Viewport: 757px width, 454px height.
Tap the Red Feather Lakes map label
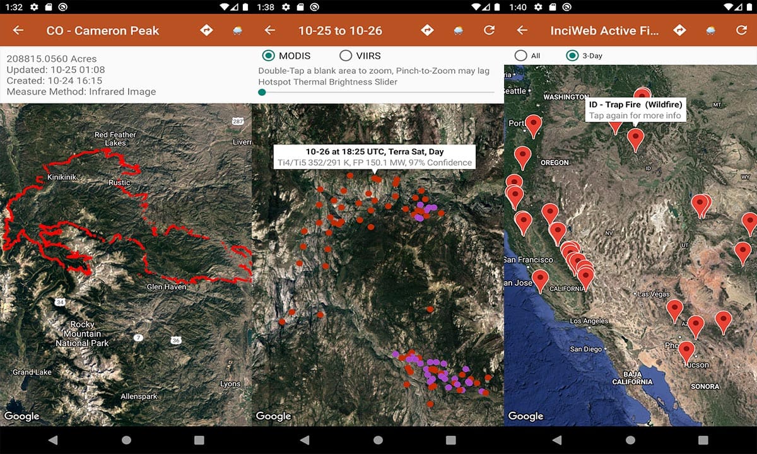point(115,139)
